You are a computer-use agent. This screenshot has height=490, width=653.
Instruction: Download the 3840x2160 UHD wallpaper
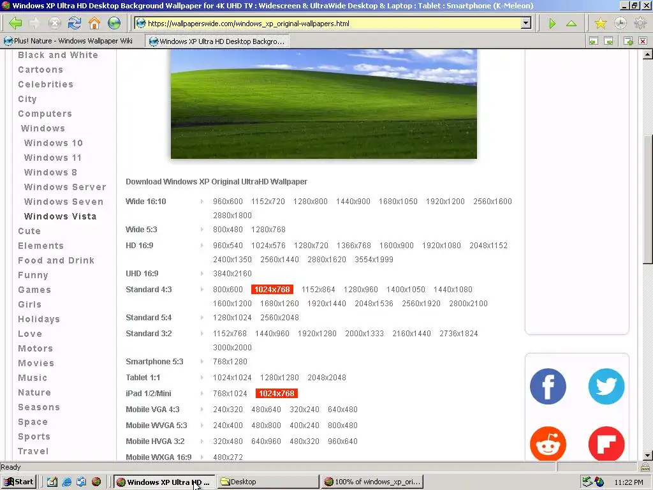click(x=232, y=273)
